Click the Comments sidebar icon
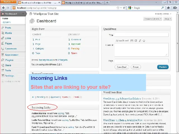Screen dimensions: 179x134 pyautogui.click(x=3, y=49)
